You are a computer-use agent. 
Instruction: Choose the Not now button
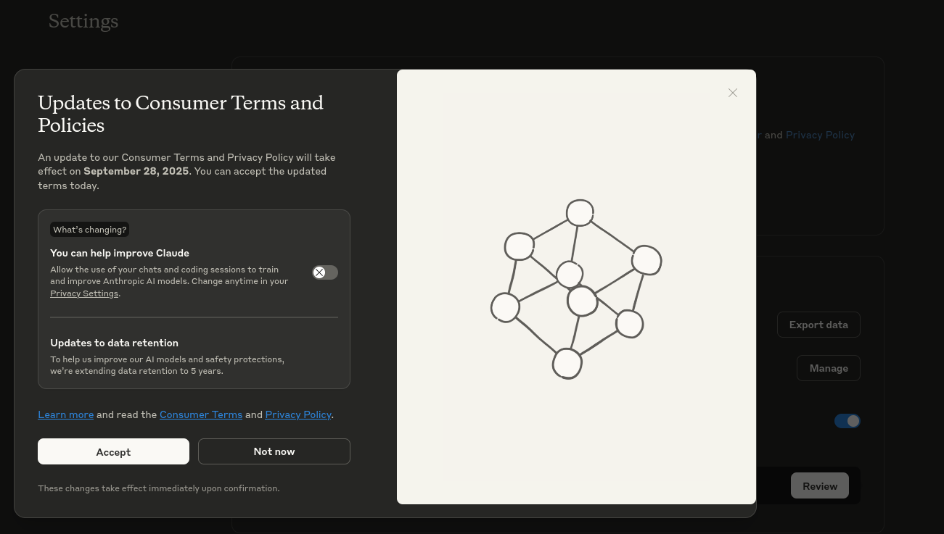274,451
